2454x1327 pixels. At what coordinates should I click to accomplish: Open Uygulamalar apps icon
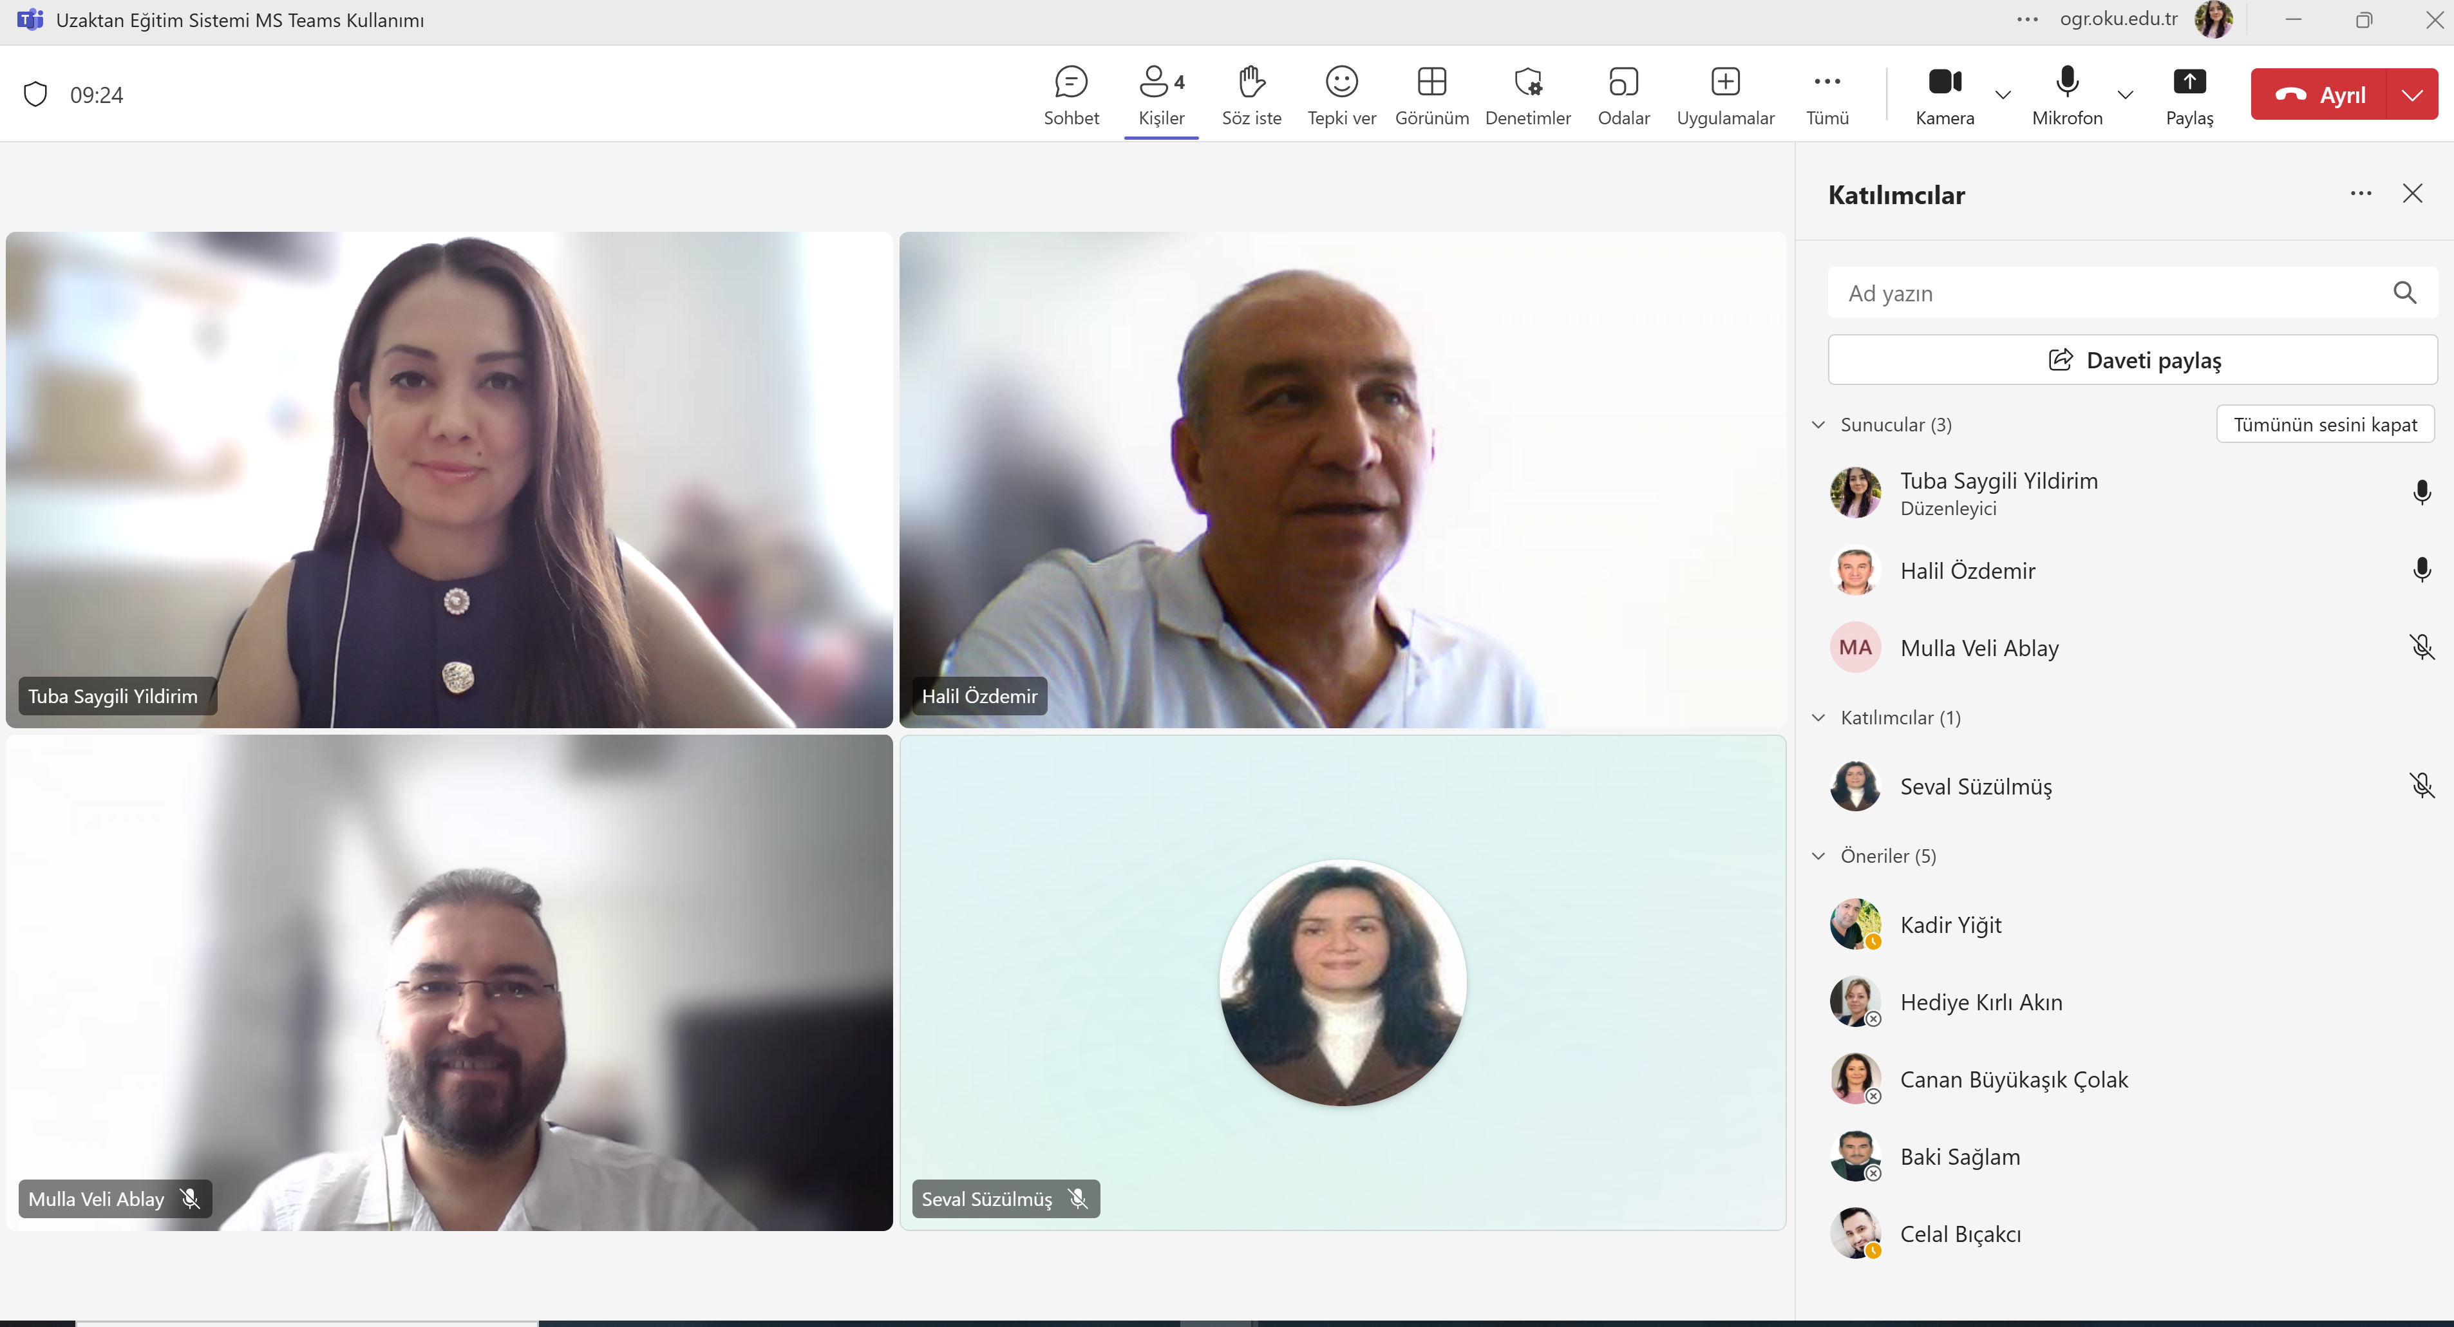coord(1724,83)
